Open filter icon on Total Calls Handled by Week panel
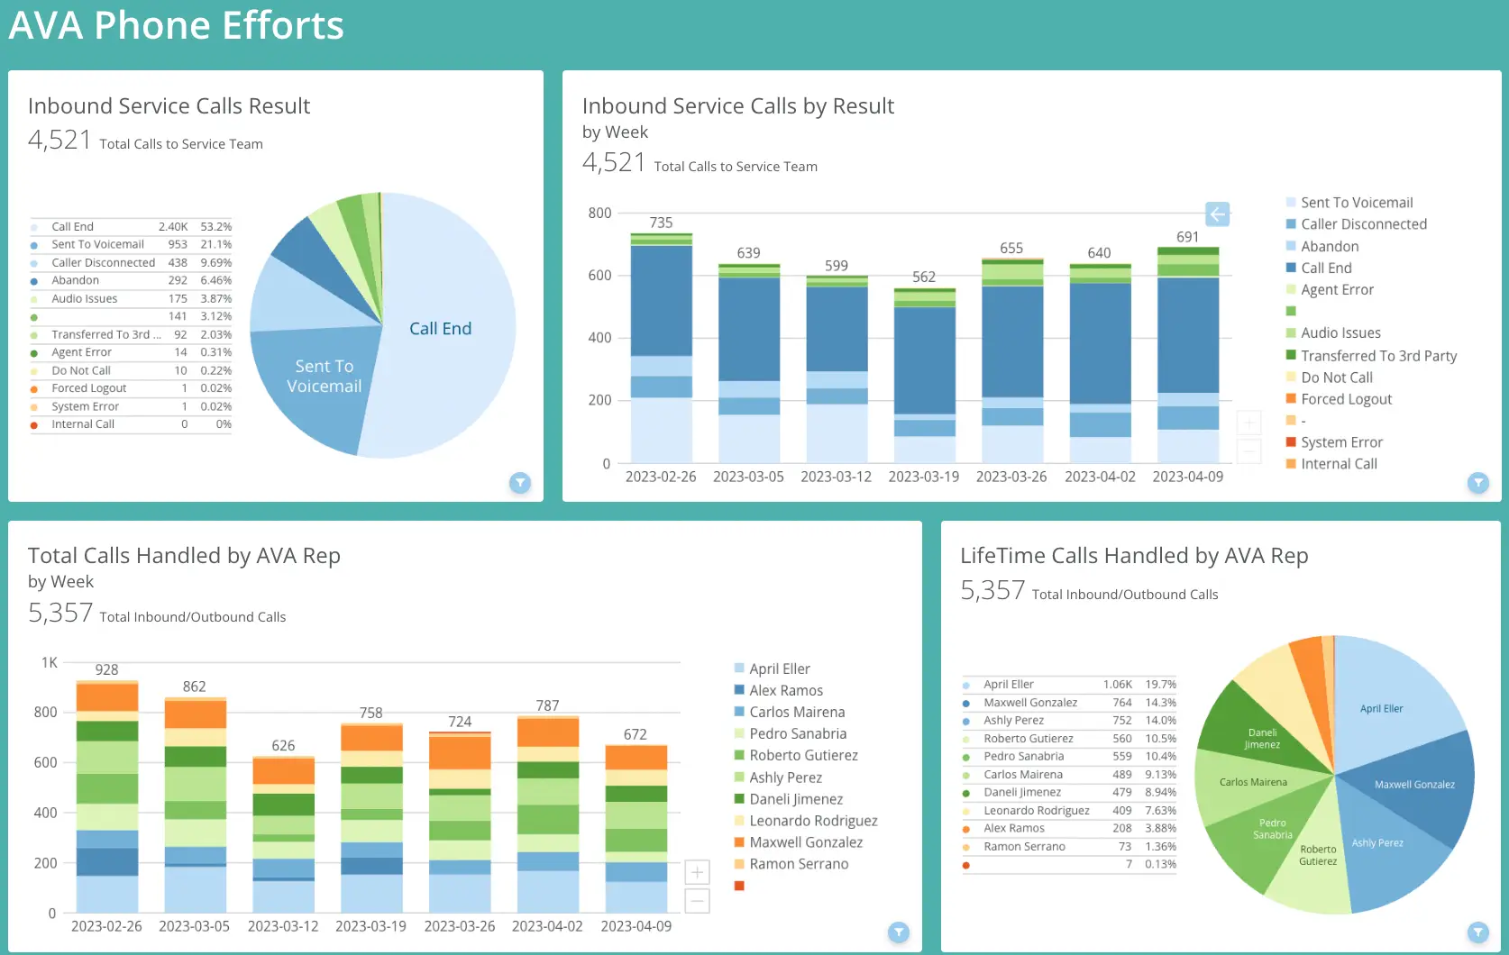This screenshot has height=955, width=1509. (x=899, y=932)
